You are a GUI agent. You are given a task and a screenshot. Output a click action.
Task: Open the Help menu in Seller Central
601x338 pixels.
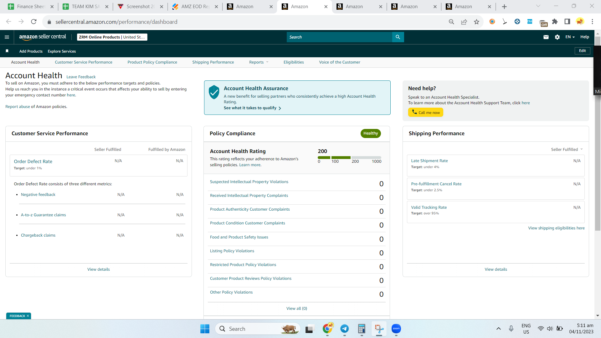coord(585,37)
